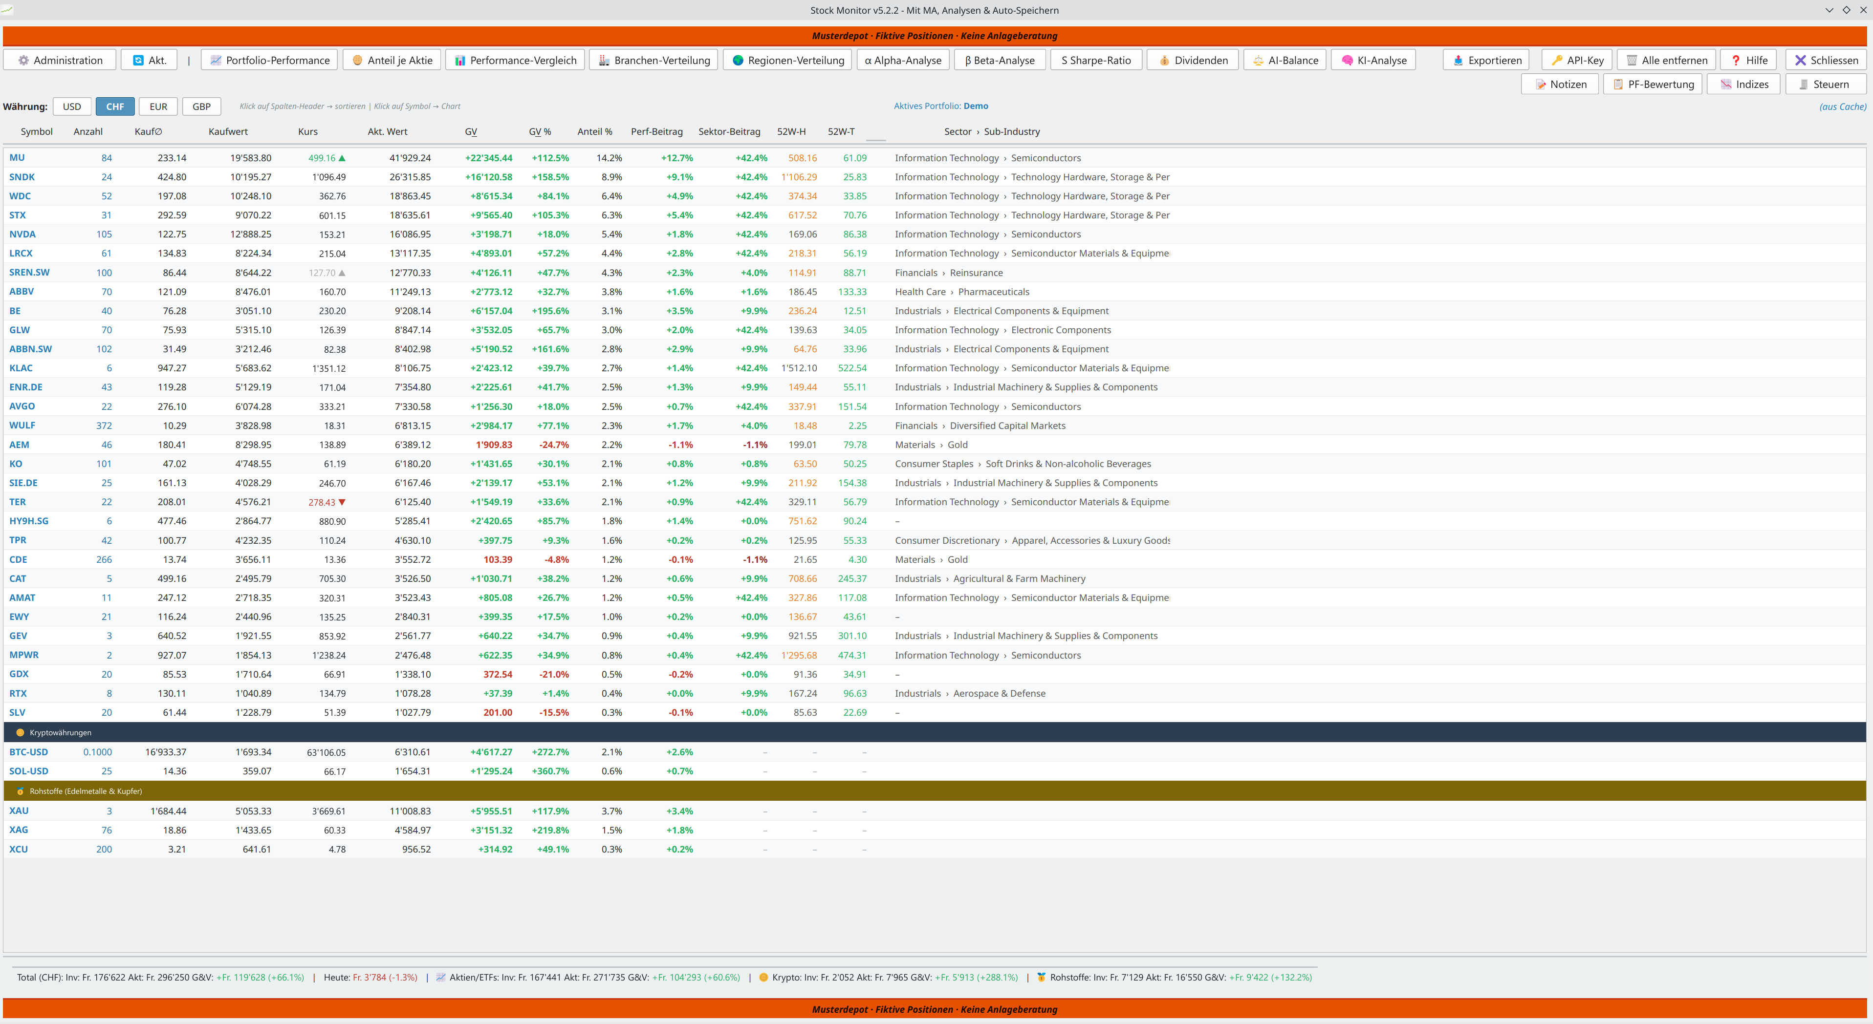Open Branchen-Verteilung view
The width and height of the screenshot is (1873, 1024).
click(x=653, y=60)
